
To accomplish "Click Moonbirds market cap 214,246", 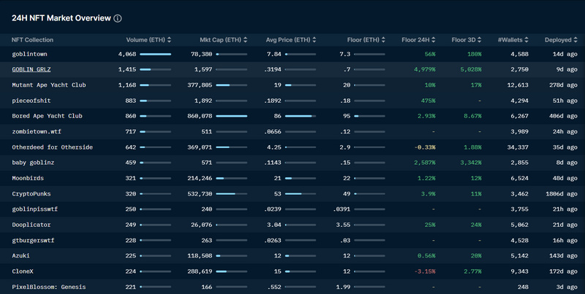I will (x=200, y=178).
